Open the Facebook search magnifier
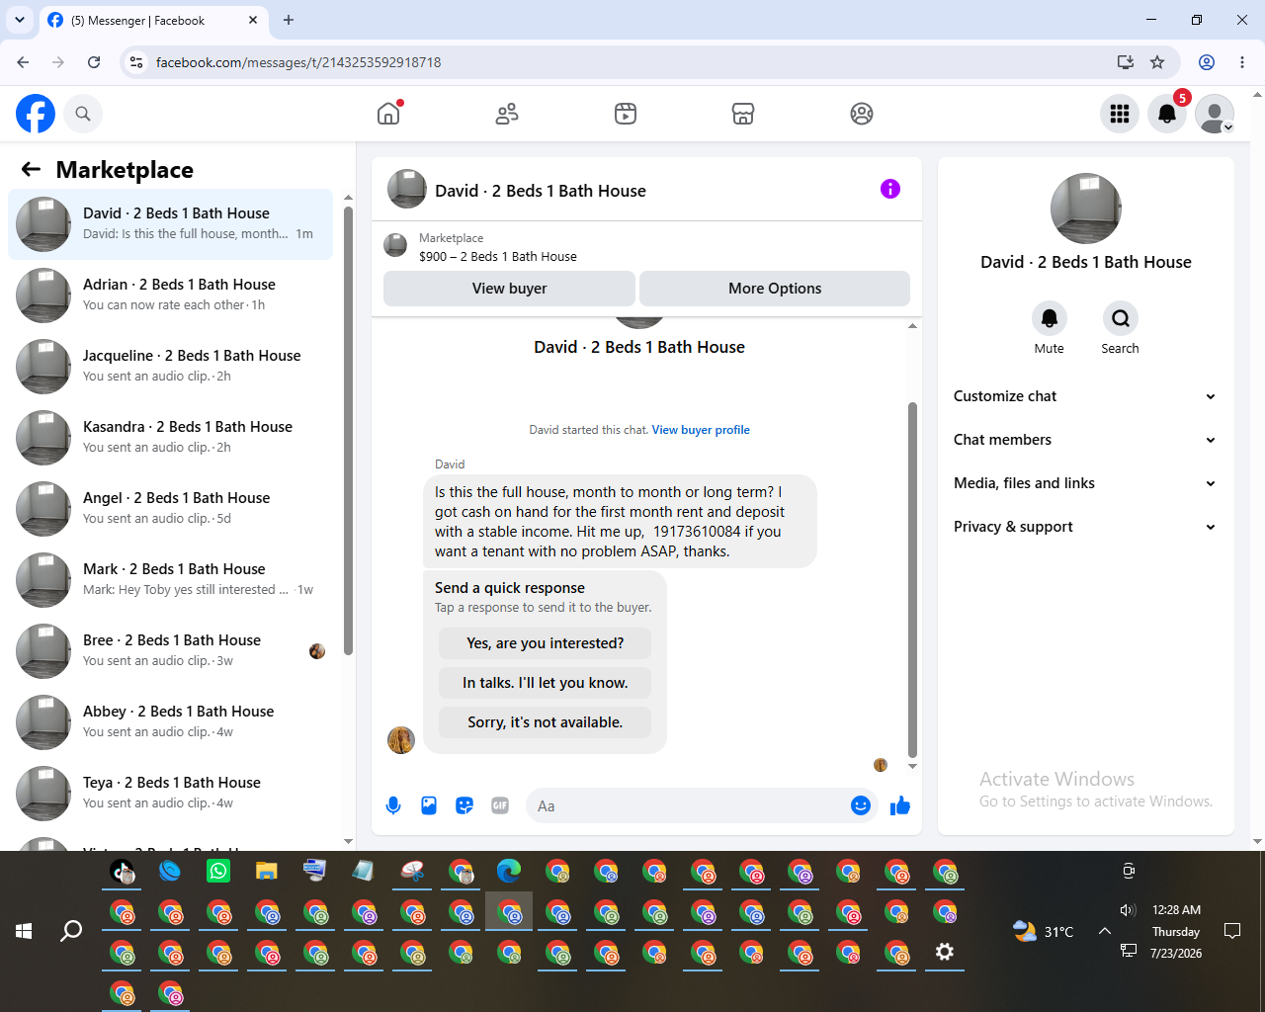This screenshot has width=1265, height=1012. click(x=83, y=114)
